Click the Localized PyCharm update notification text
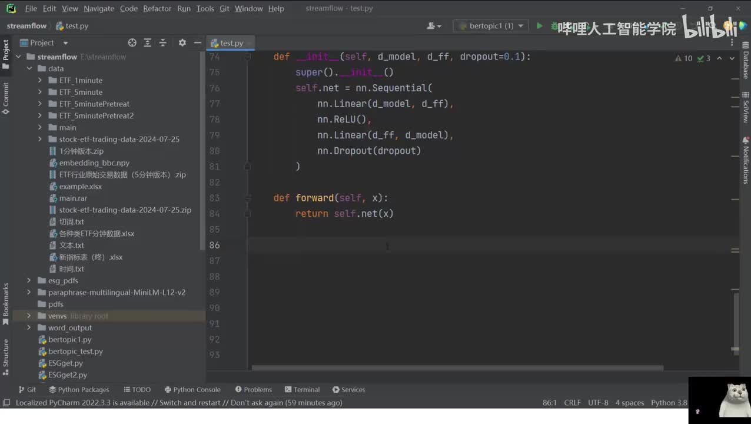This screenshot has height=424, width=751. [x=179, y=403]
